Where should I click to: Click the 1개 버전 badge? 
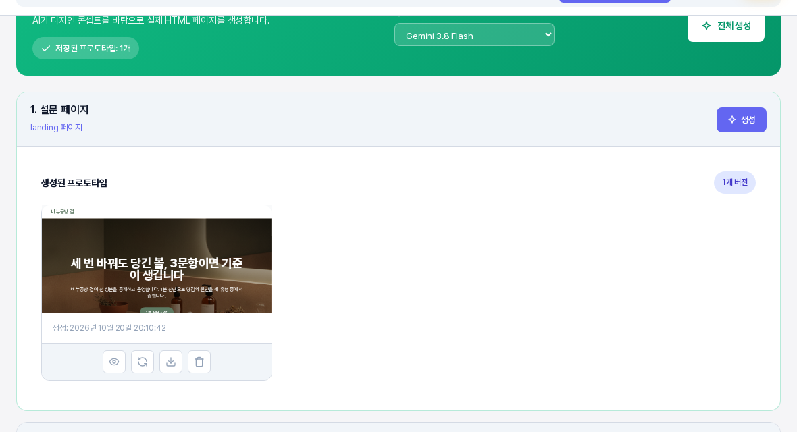tap(734, 182)
